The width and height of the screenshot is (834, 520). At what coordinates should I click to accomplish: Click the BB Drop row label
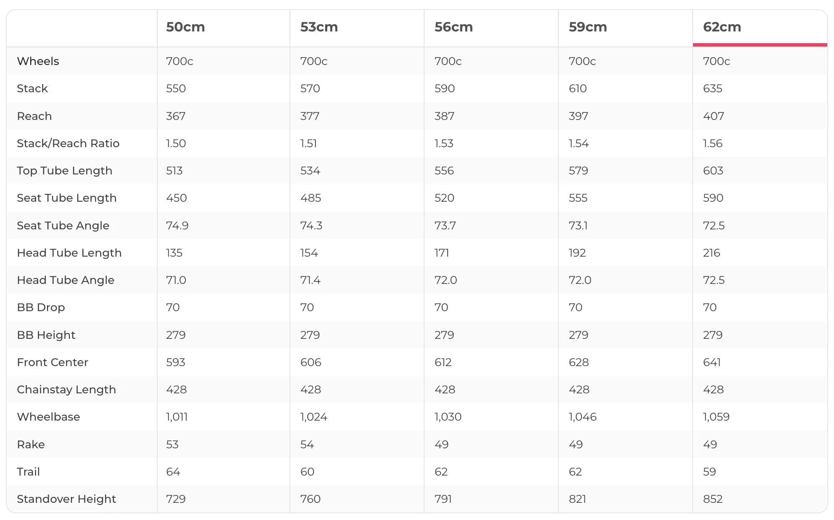(41, 307)
